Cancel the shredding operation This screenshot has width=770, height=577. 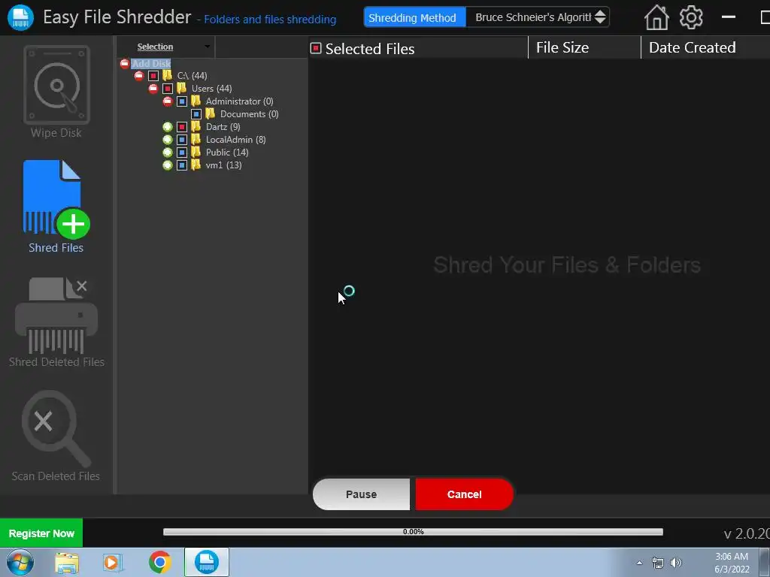[464, 494]
